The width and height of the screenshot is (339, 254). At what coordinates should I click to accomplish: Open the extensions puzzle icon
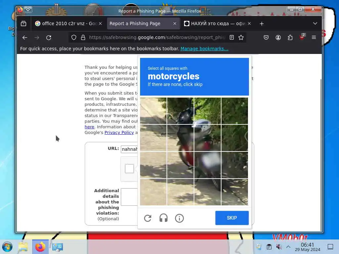point(290,38)
